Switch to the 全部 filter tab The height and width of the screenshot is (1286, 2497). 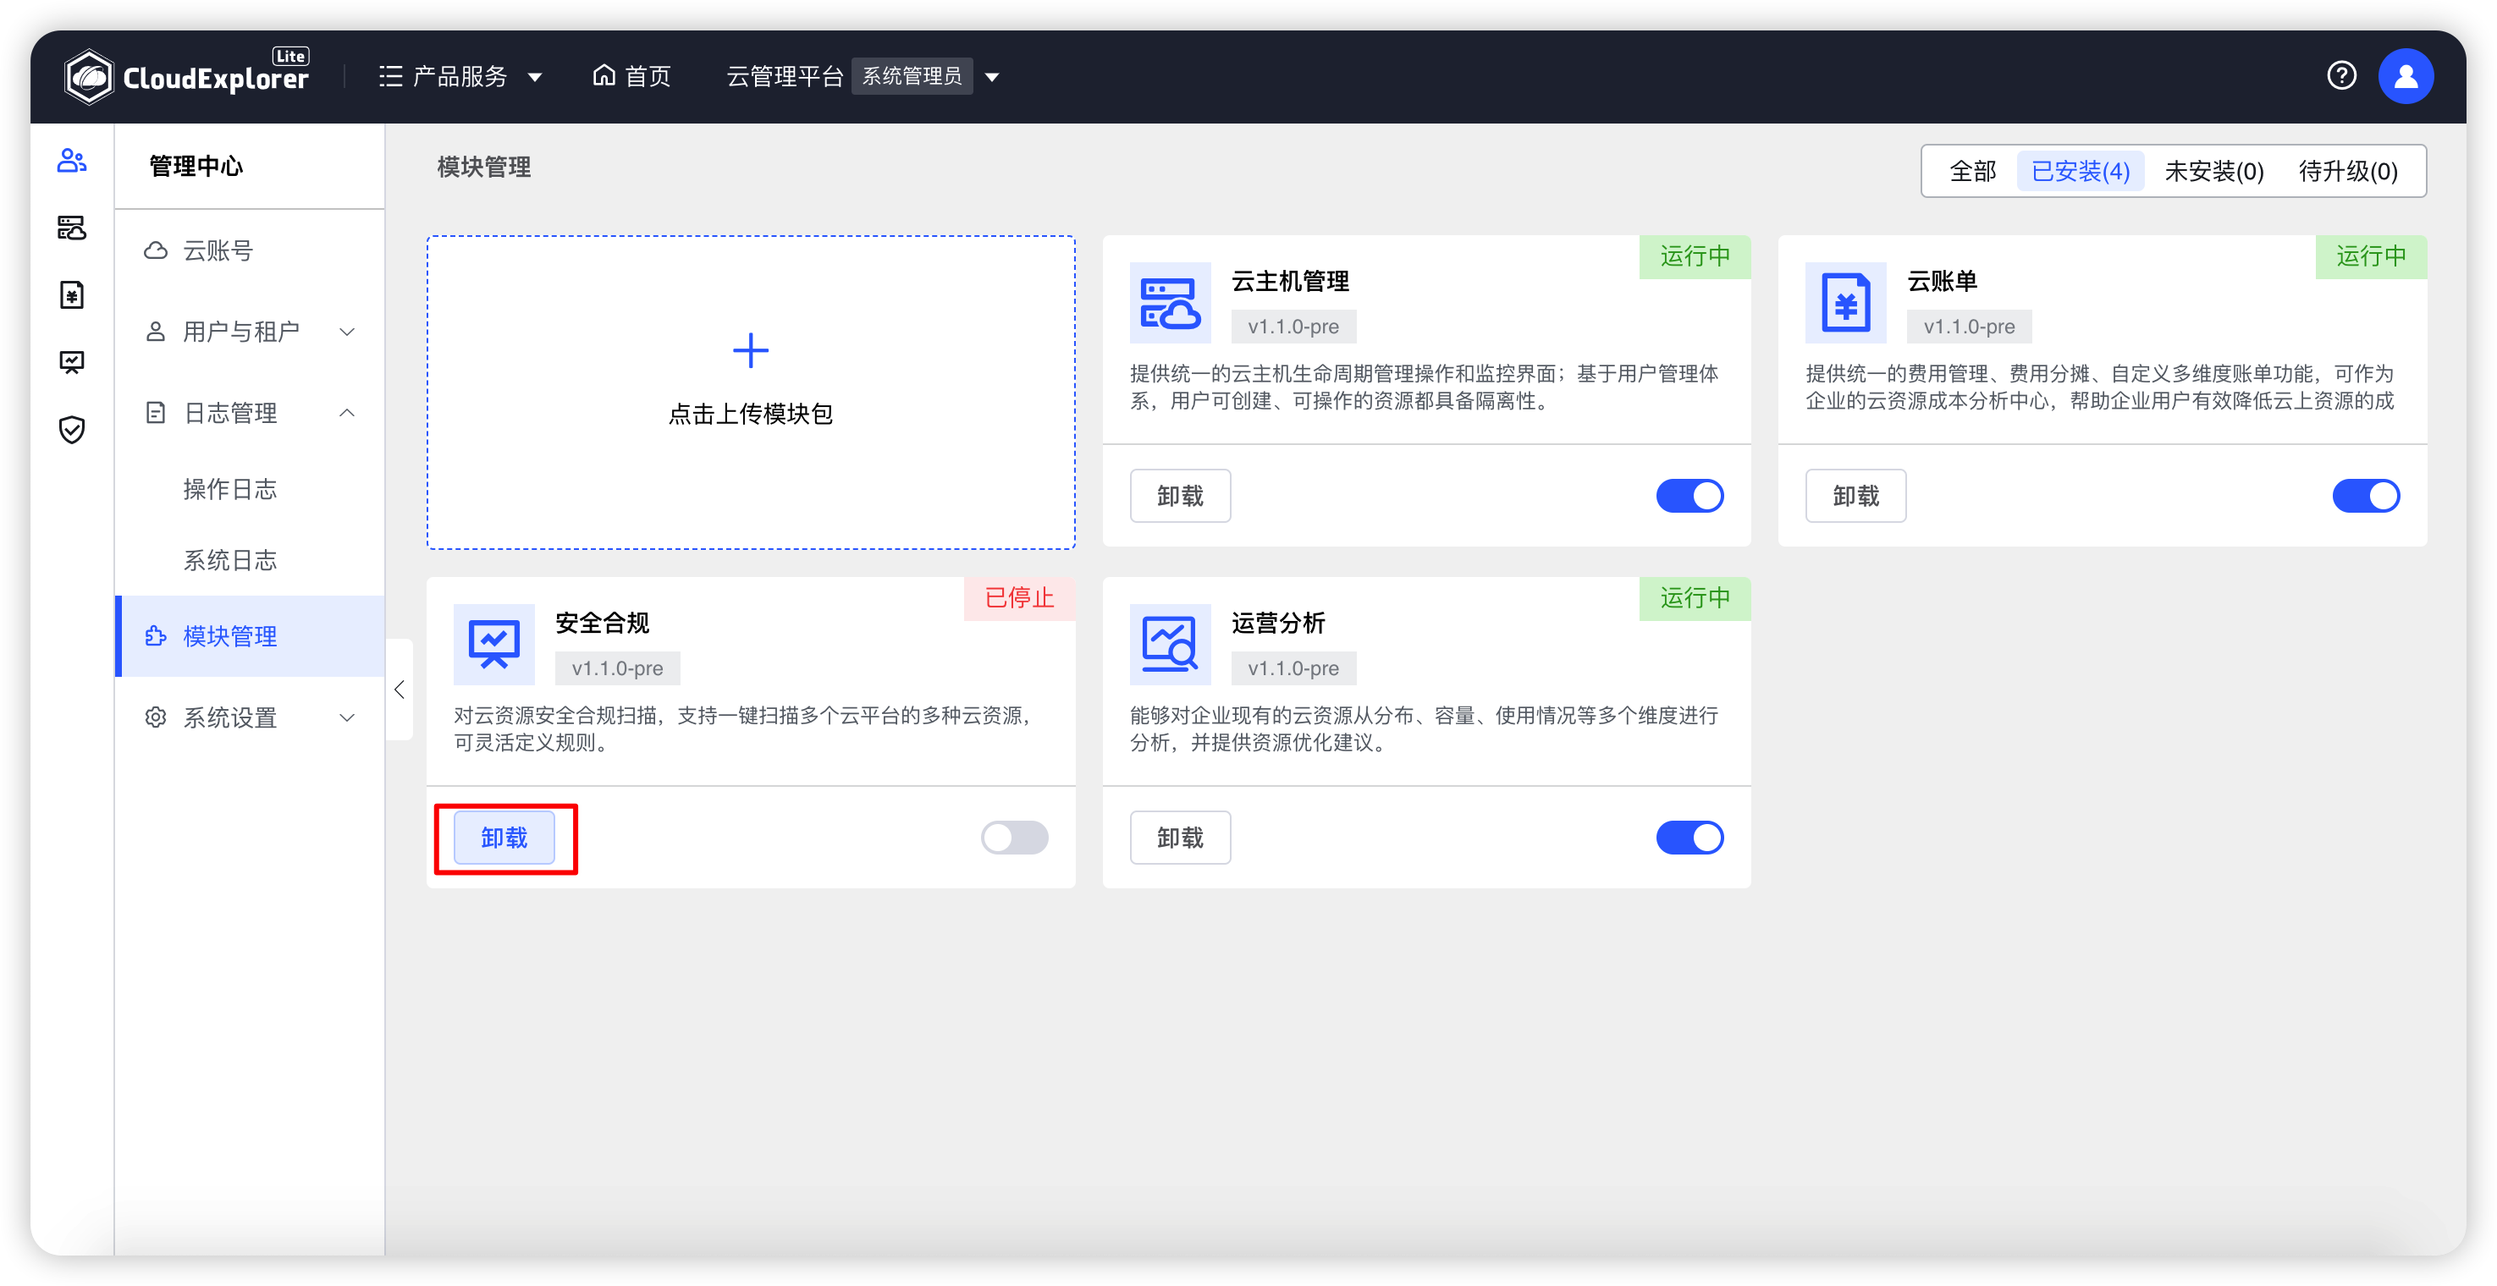1971,172
